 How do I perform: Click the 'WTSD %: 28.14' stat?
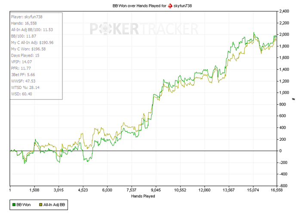(x=25, y=88)
